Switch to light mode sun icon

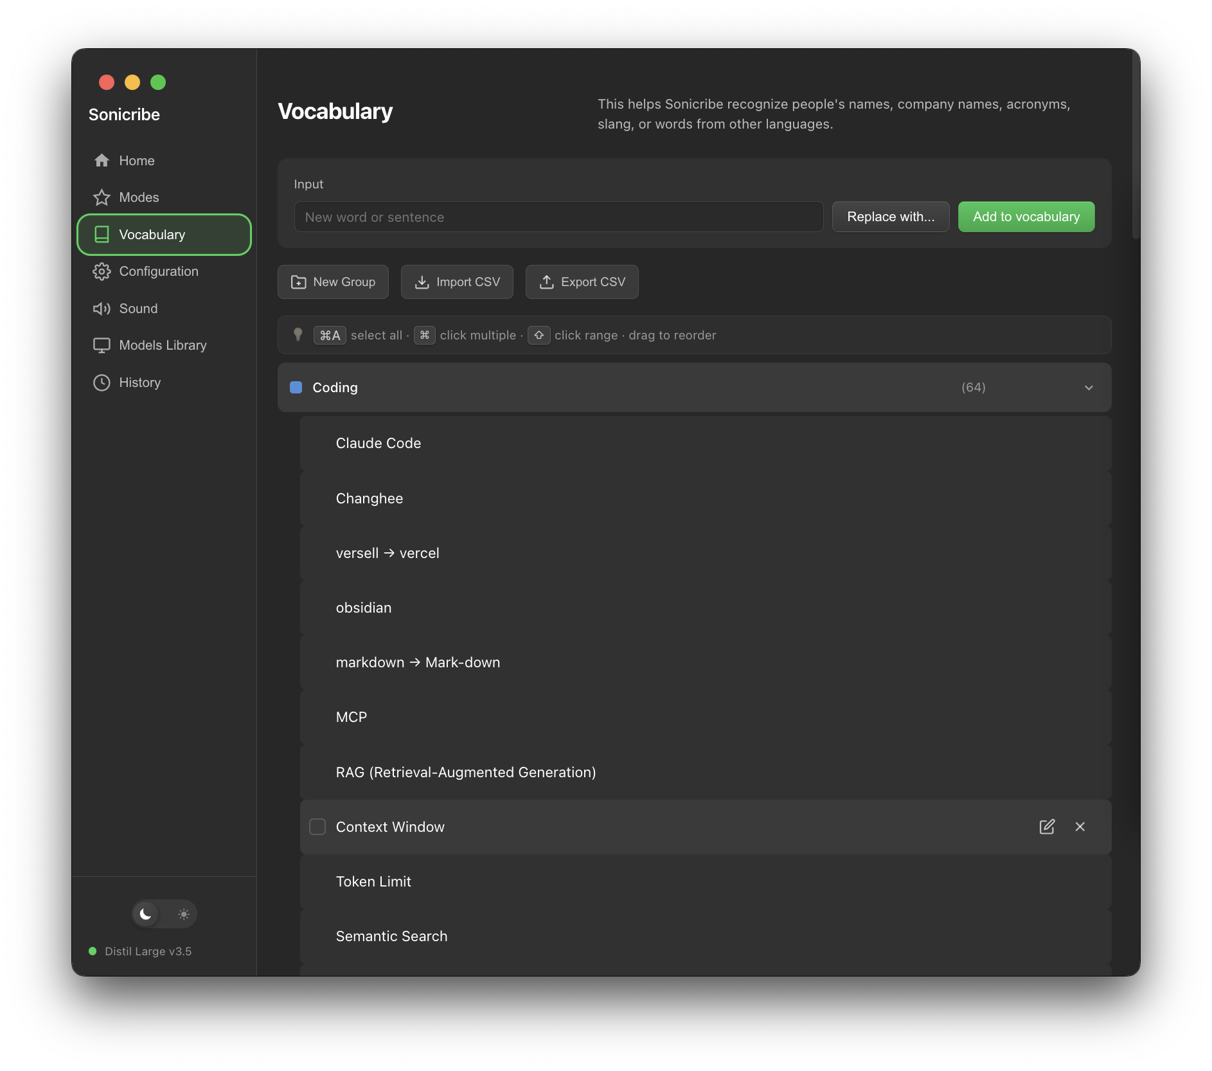point(184,914)
